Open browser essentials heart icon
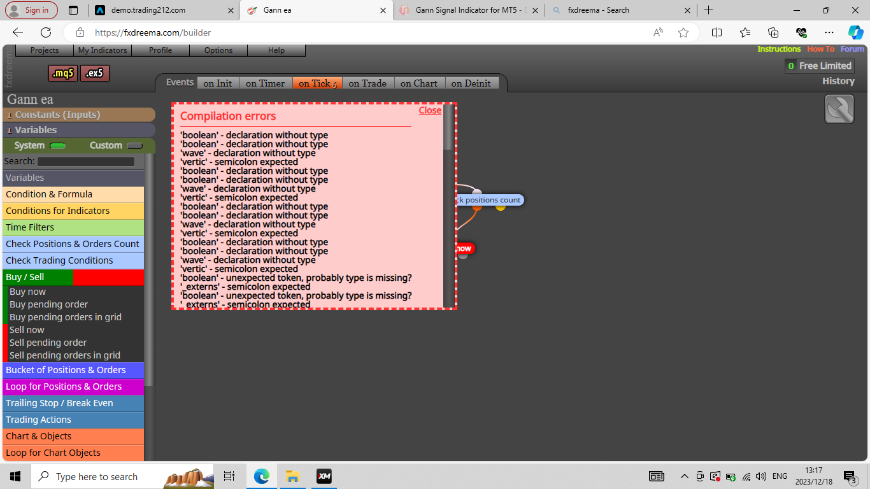Image resolution: width=870 pixels, height=489 pixels. pyautogui.click(x=801, y=32)
